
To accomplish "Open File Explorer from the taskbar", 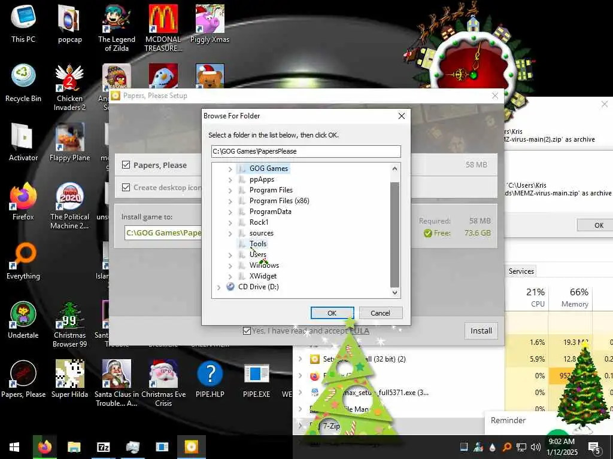I will (x=74, y=447).
